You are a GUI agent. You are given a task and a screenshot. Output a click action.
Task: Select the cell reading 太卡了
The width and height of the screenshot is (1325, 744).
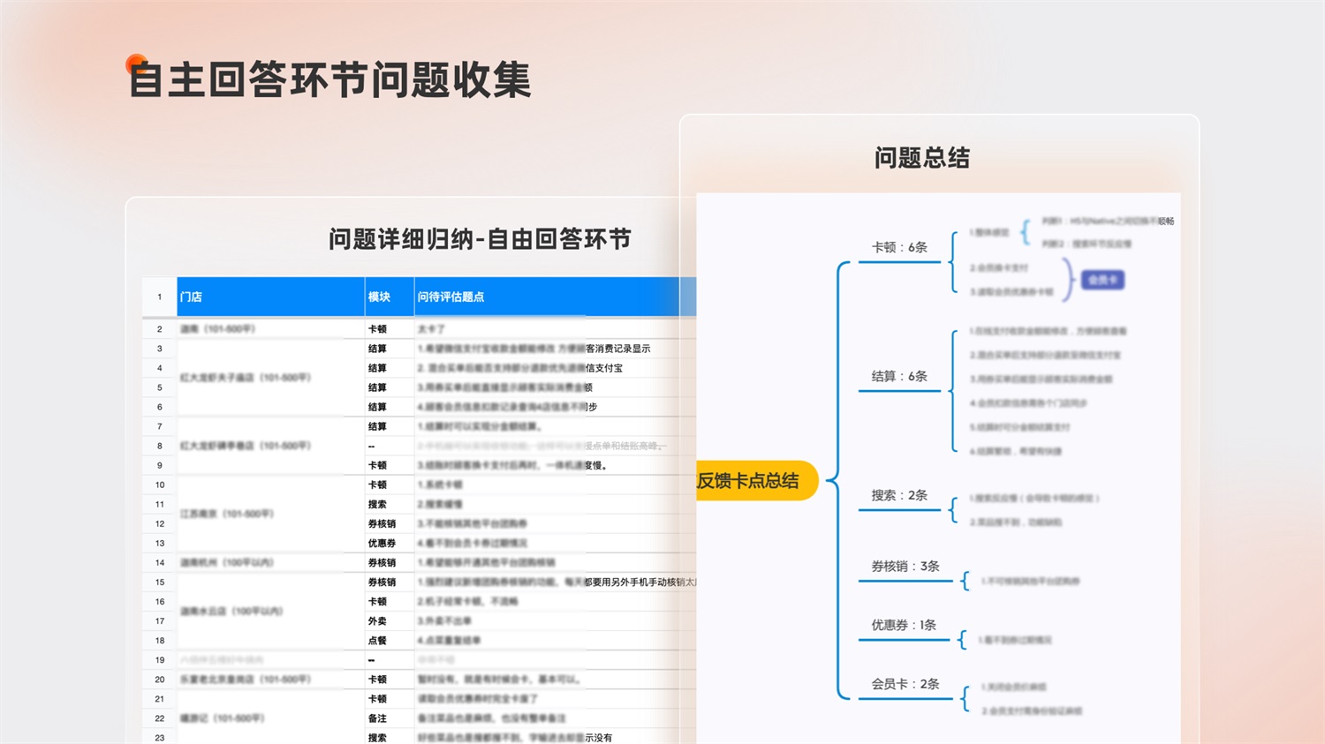[x=431, y=329]
